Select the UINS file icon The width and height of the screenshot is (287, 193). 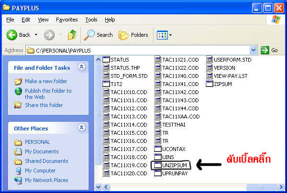(157, 157)
